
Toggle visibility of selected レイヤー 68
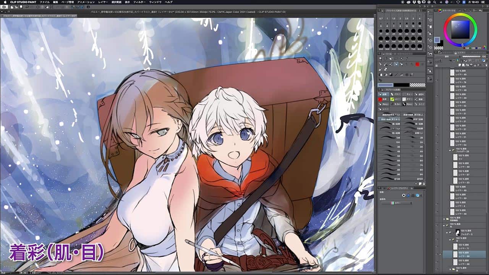[x=437, y=254]
